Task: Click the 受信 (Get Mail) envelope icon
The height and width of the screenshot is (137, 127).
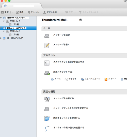Action: coord(3,12)
